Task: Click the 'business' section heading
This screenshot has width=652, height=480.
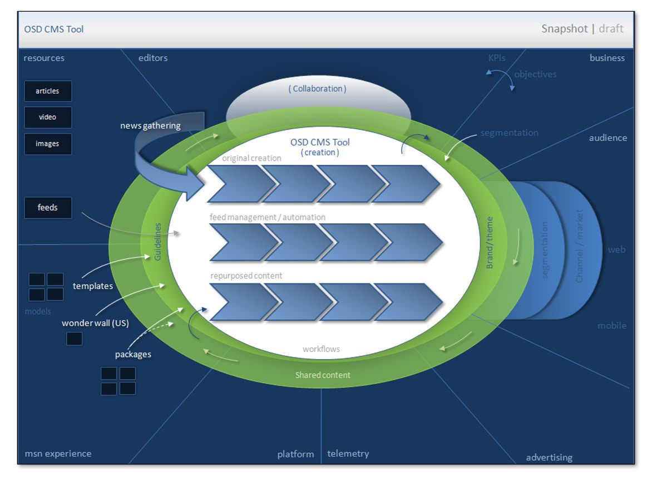Action: pyautogui.click(x=607, y=58)
